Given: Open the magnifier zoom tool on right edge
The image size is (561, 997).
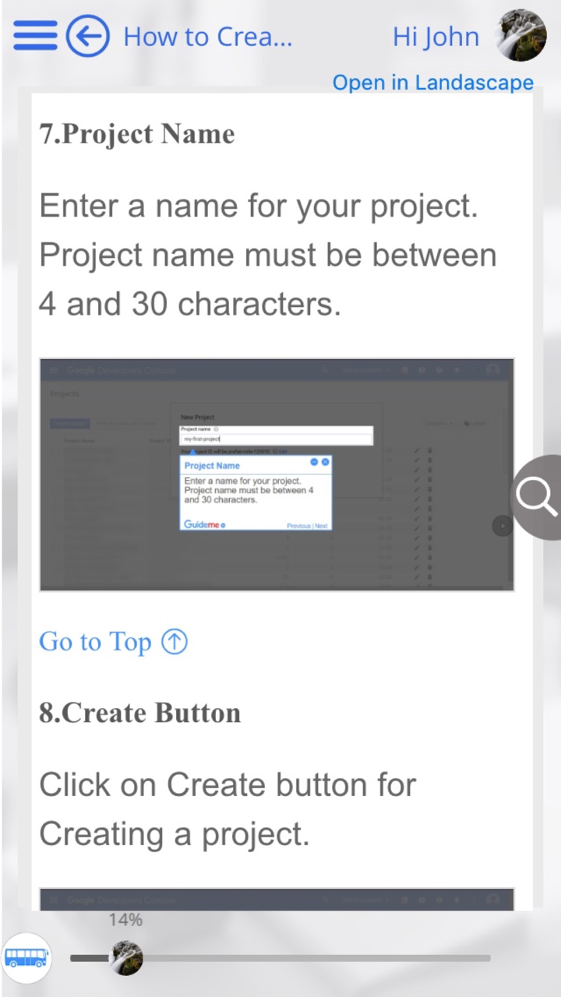Looking at the screenshot, I should click(536, 497).
